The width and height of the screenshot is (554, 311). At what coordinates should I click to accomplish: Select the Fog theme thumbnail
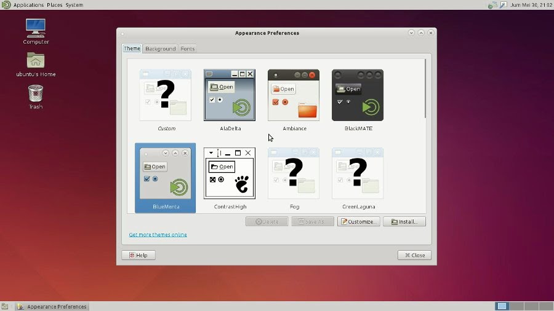click(x=294, y=173)
